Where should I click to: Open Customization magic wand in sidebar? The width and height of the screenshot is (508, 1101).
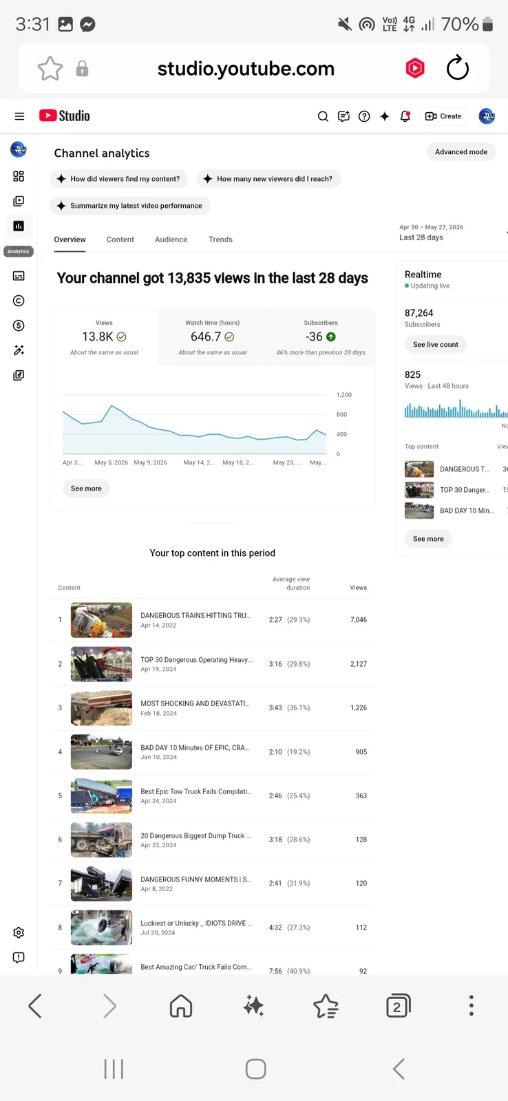coord(19,350)
